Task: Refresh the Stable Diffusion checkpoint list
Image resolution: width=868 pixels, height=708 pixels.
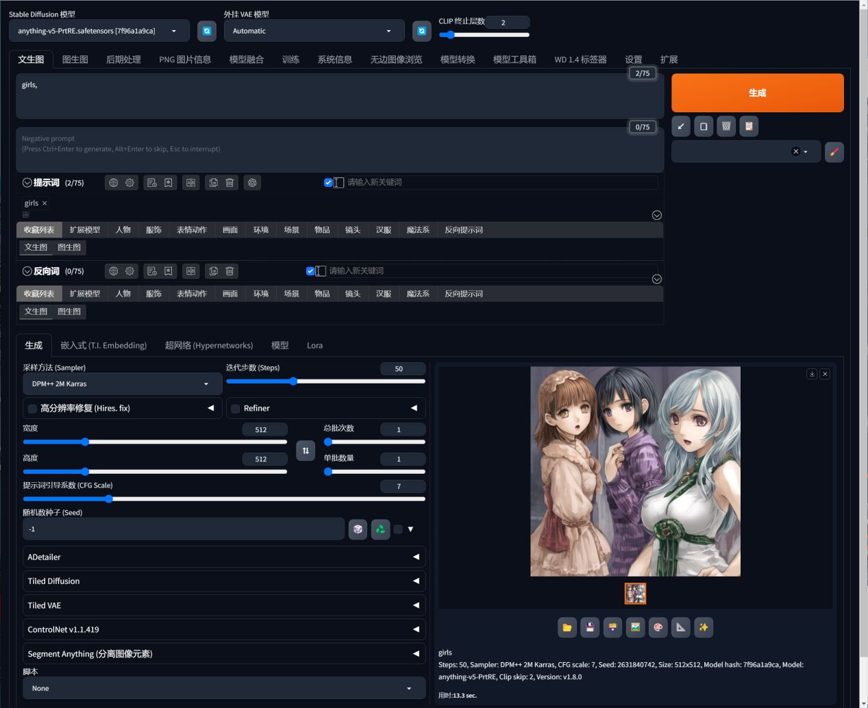Action: (x=207, y=31)
